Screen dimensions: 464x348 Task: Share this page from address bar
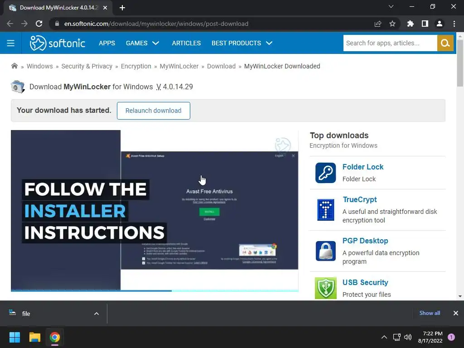378,24
